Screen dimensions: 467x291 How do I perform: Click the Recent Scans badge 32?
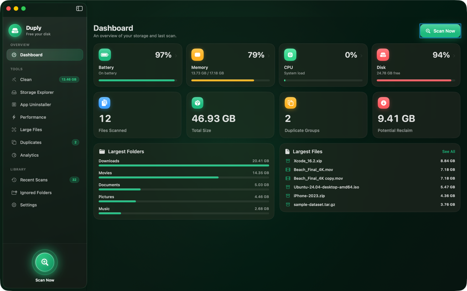coord(74,180)
